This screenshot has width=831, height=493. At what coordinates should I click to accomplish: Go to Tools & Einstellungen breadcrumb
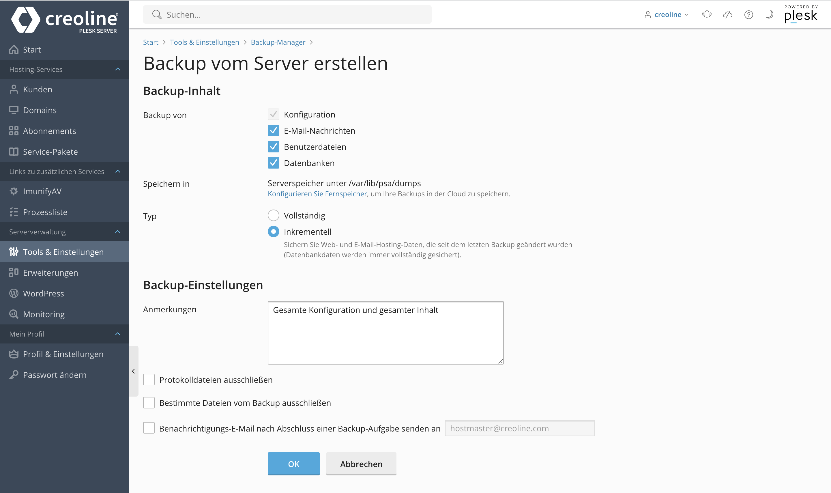pos(204,42)
